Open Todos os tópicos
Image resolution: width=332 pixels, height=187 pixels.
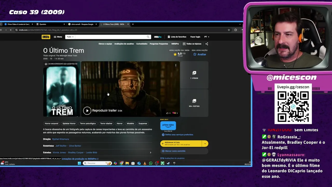192,44
